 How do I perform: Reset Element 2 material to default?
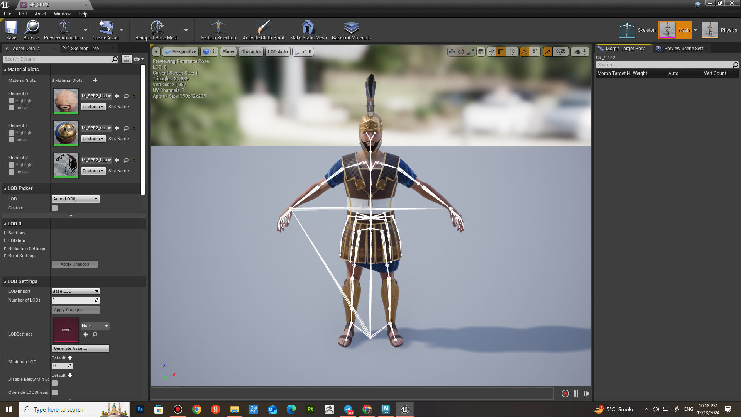point(134,160)
